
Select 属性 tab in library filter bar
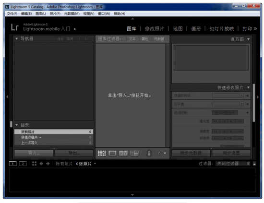[145, 39]
